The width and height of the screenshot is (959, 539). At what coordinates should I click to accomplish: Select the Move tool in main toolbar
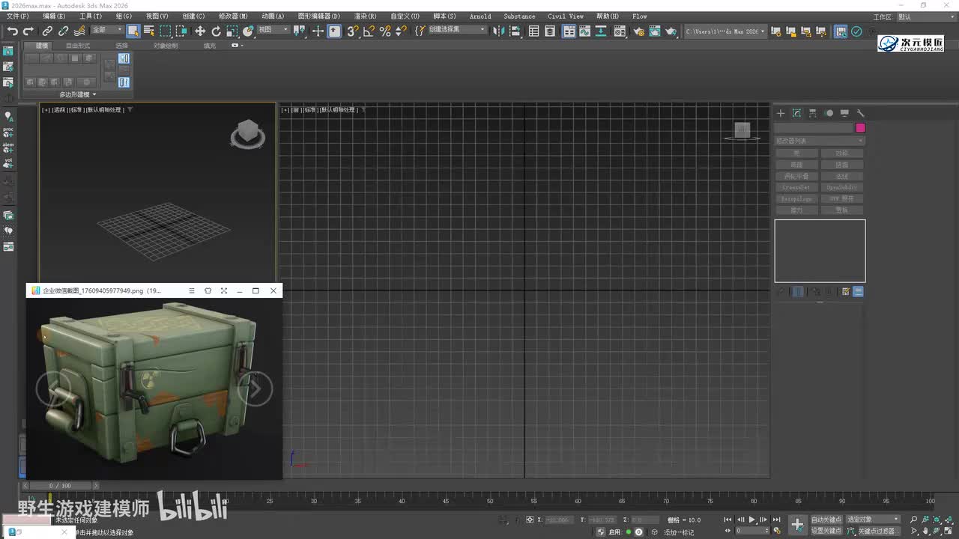pos(200,31)
